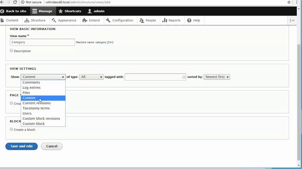Click the Save and edit button
This screenshot has height=169, width=302.
(22, 146)
